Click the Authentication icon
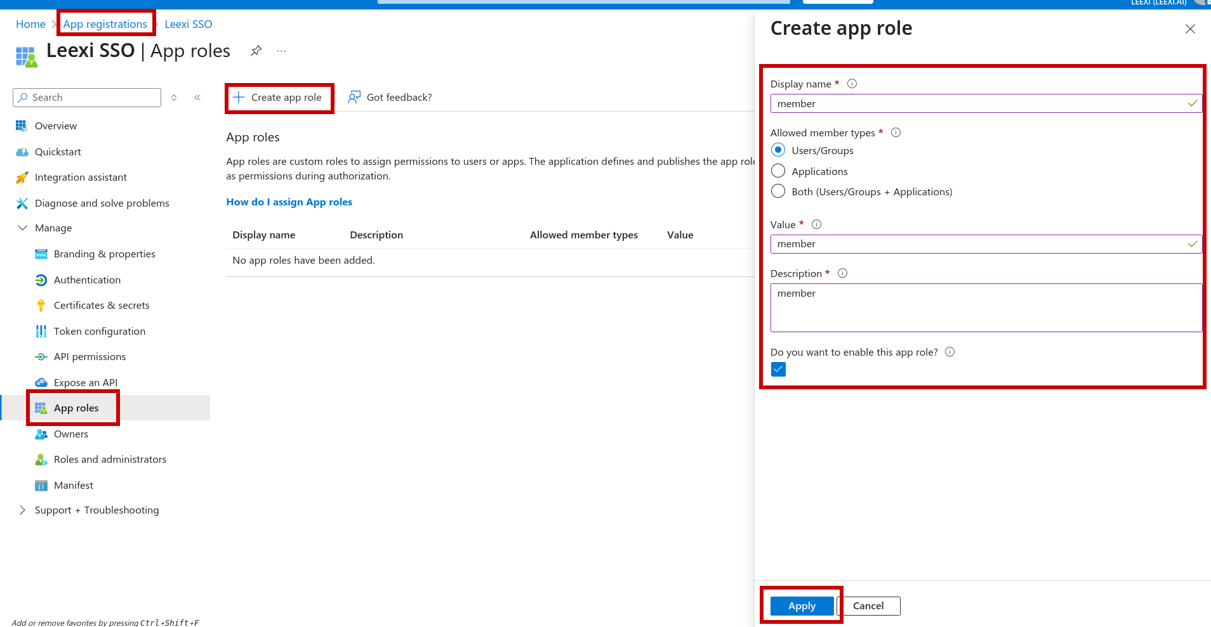 tap(41, 280)
